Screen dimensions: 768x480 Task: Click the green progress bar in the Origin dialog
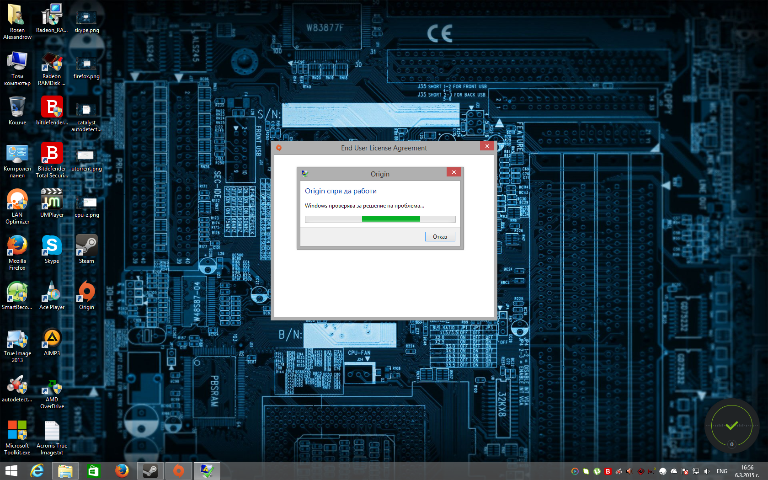391,219
